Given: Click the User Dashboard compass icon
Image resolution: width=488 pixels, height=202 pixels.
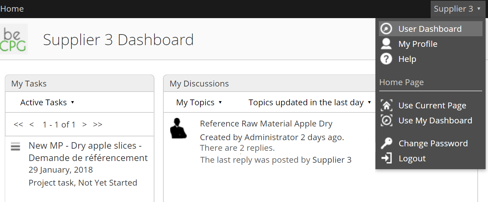Looking at the screenshot, I should (x=386, y=29).
